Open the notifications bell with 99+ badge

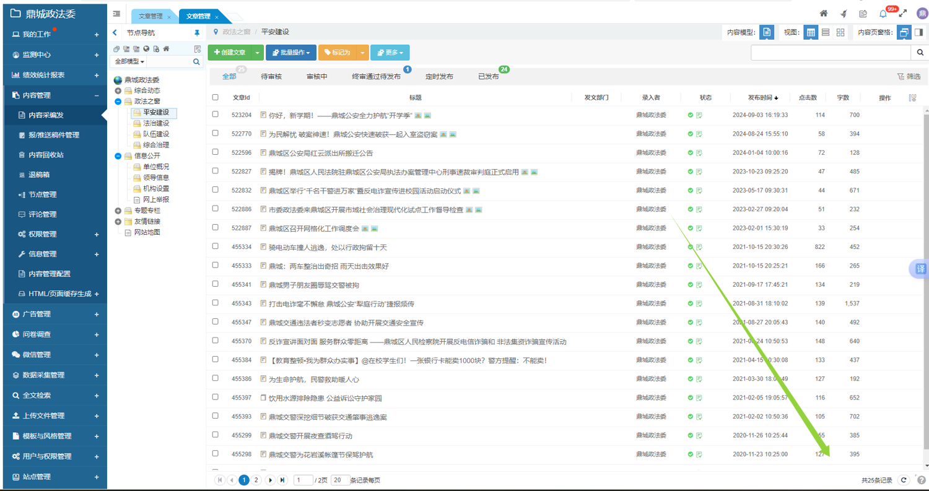coord(883,14)
